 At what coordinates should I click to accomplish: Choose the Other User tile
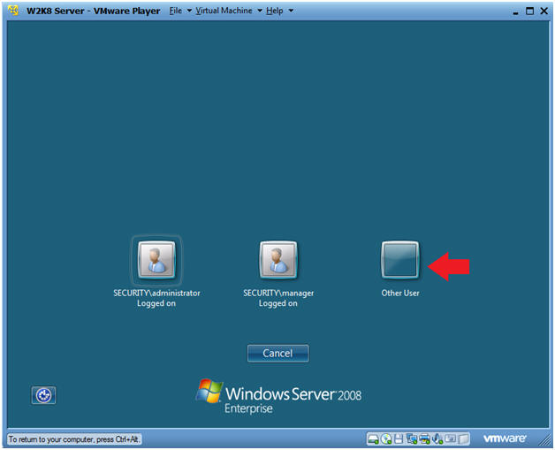pos(400,260)
